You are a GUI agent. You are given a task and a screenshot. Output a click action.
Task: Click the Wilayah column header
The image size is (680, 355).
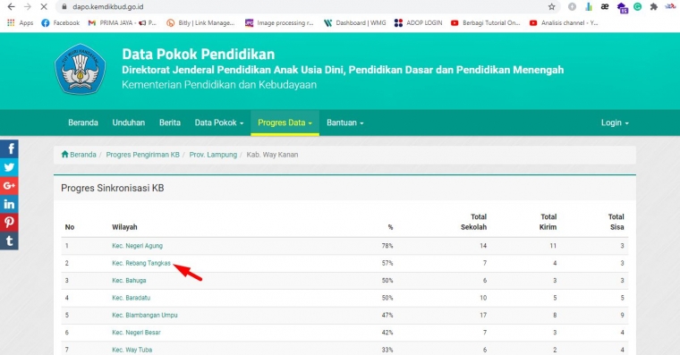tap(124, 227)
